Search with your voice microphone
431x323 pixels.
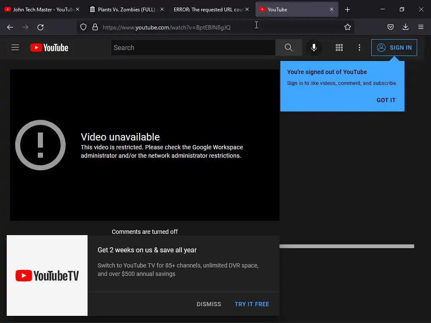click(314, 48)
